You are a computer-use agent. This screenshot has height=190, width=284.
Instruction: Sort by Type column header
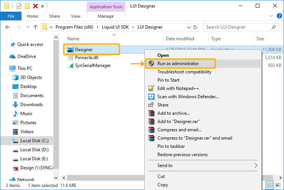point(216,39)
